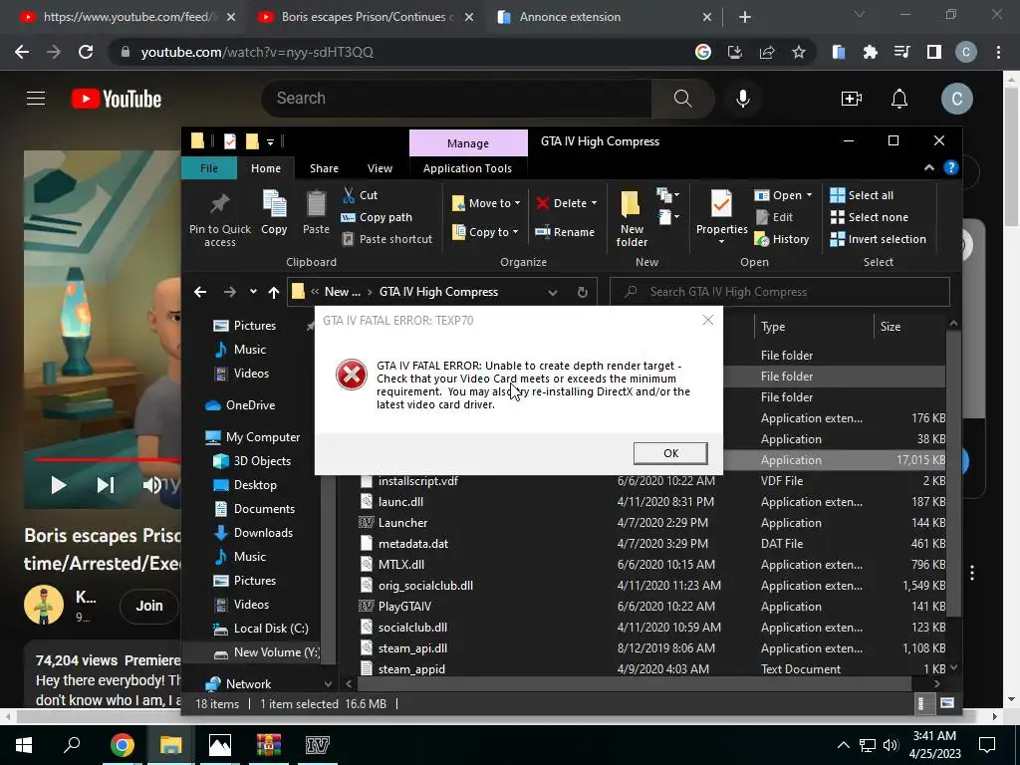Viewport: 1020px width, 765px height.
Task: Expand the address bar history dropdown
Action: [x=552, y=293]
